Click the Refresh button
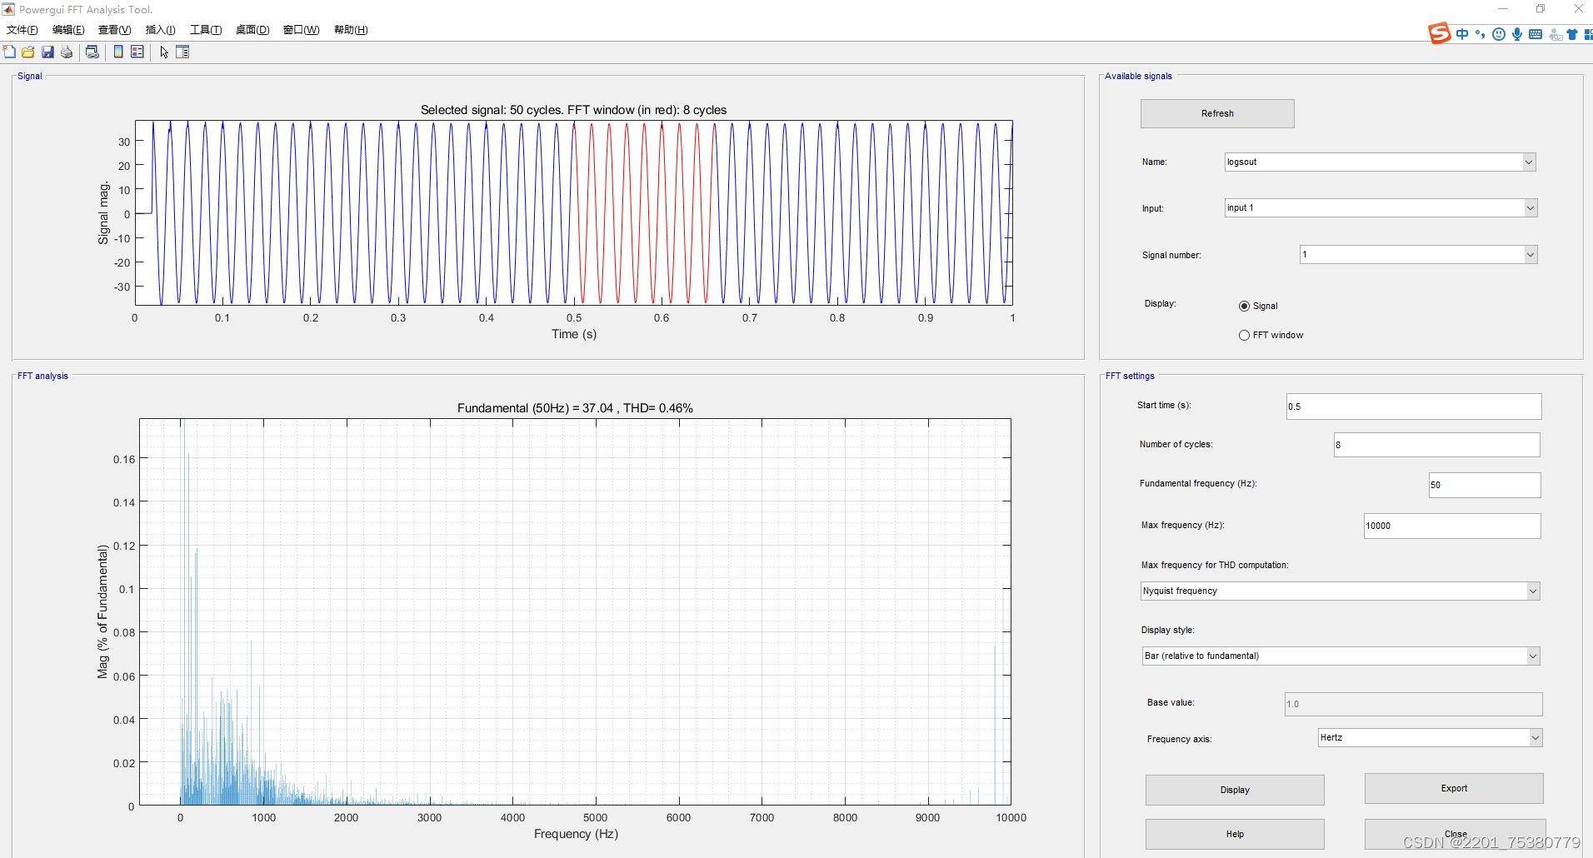 tap(1217, 113)
